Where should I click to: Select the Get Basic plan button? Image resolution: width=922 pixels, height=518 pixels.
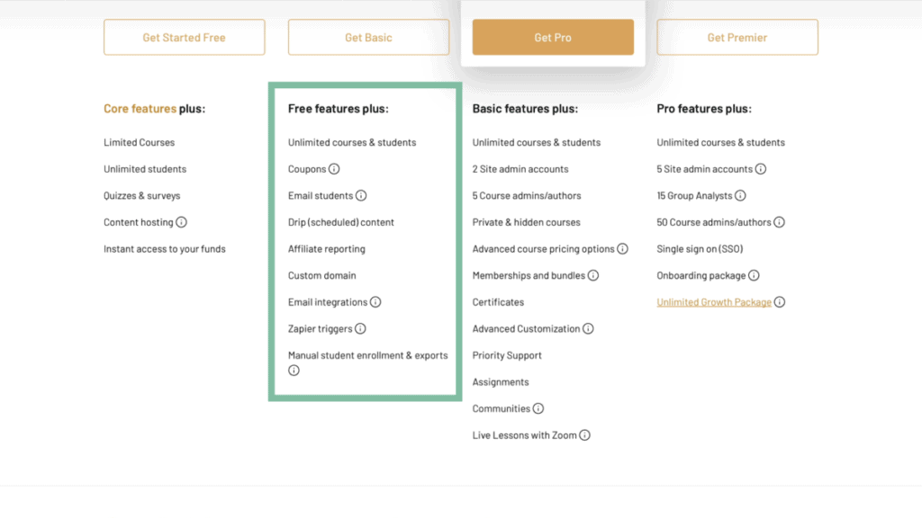point(368,37)
